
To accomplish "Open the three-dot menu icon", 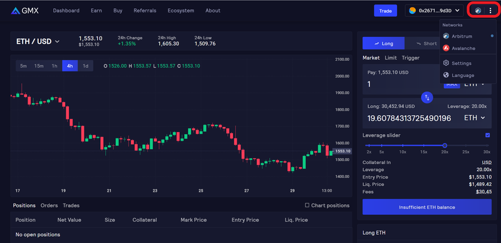I will 490,11.
